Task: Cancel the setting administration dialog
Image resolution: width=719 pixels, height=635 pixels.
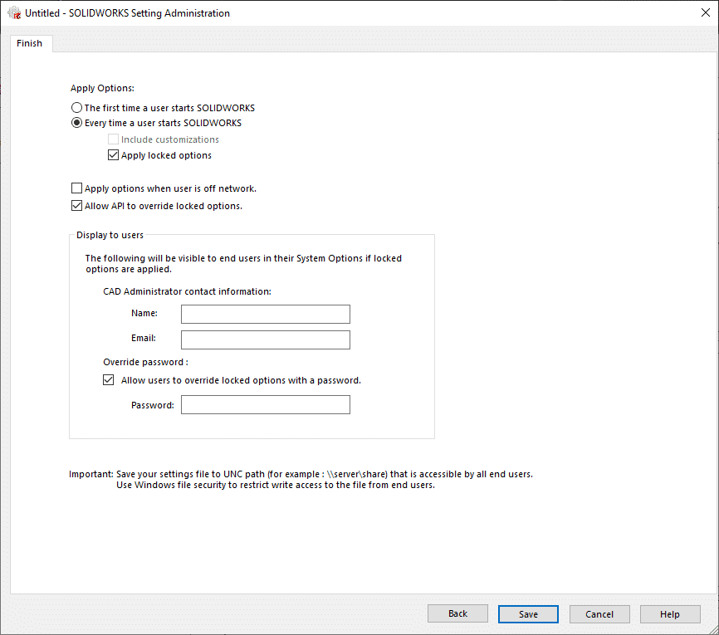Action: click(x=599, y=614)
